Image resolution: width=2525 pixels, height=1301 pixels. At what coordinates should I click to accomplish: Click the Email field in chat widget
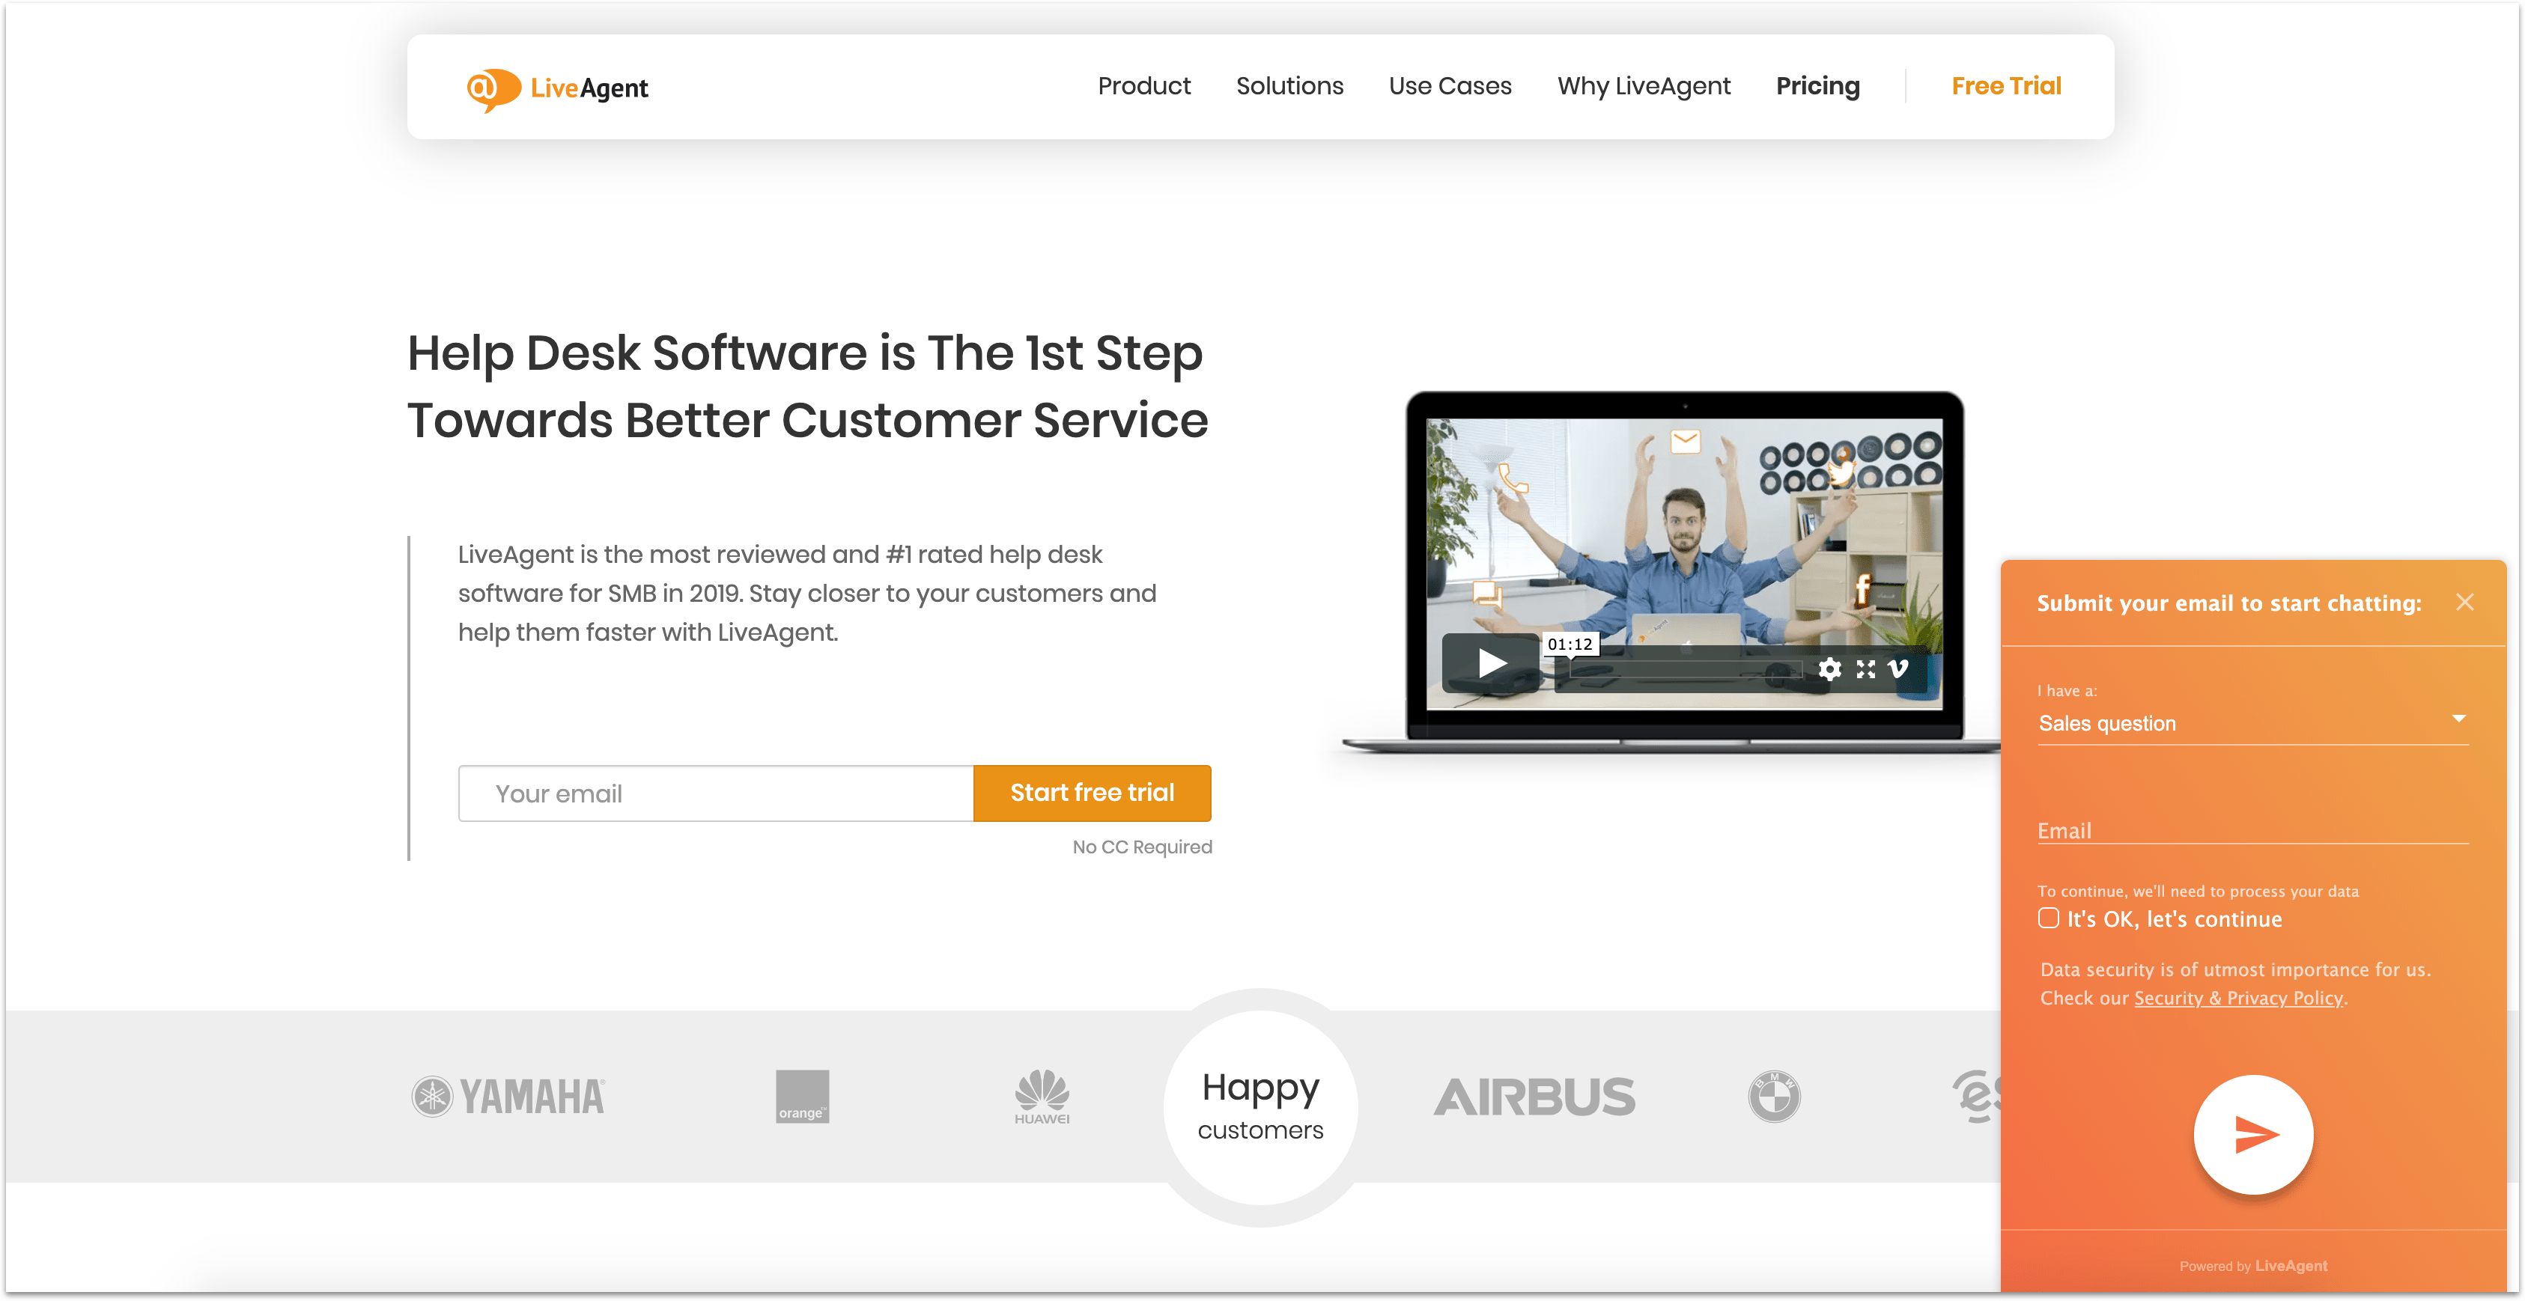pyautogui.click(x=2252, y=829)
